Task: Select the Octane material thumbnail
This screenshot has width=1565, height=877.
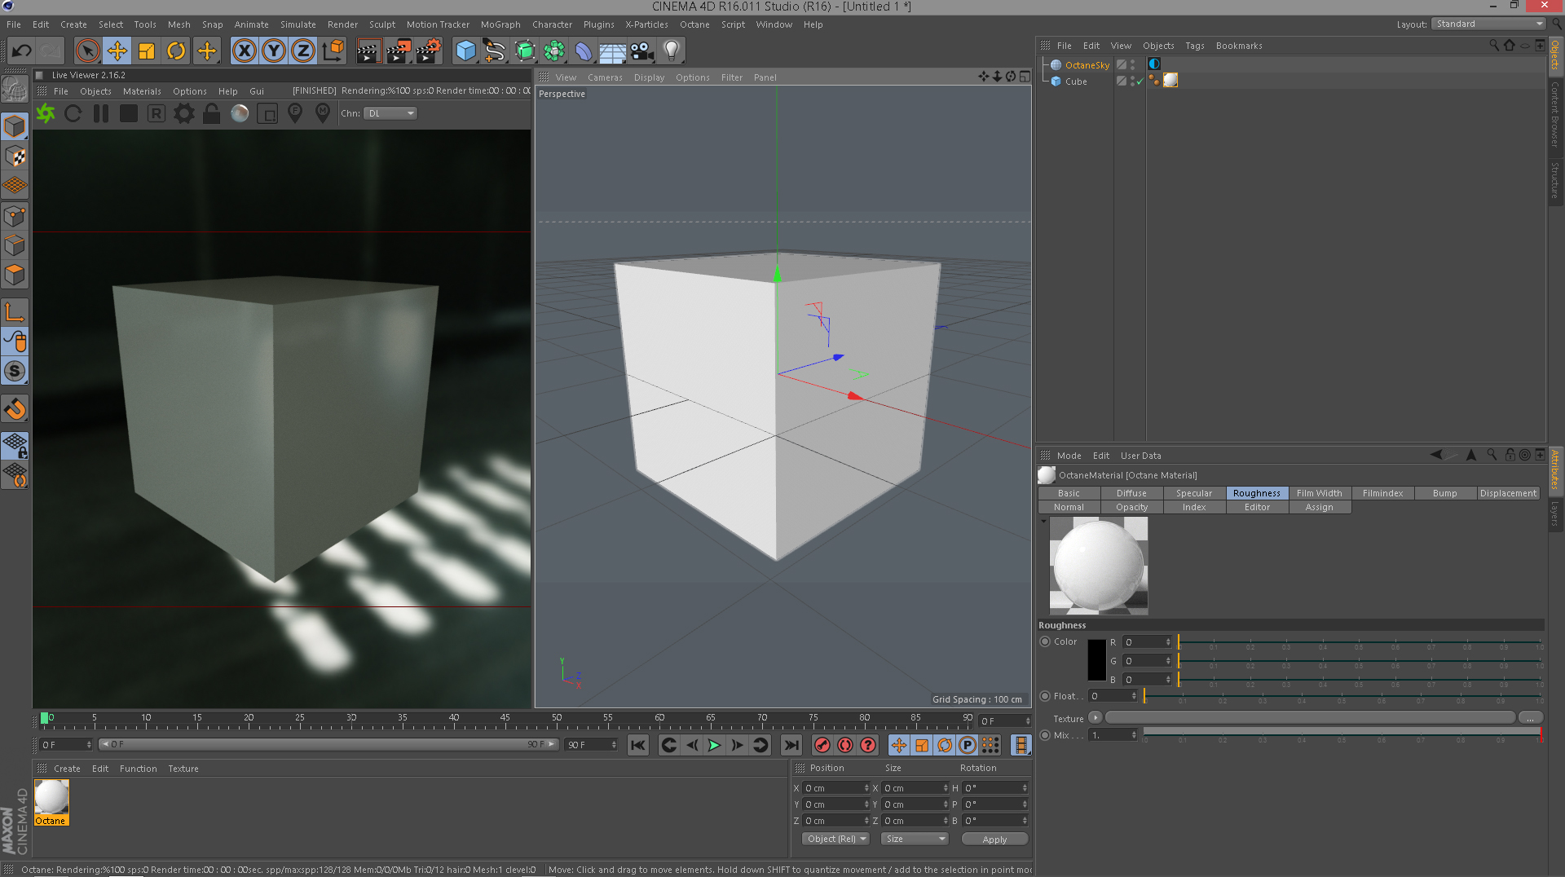Action: coord(51,799)
